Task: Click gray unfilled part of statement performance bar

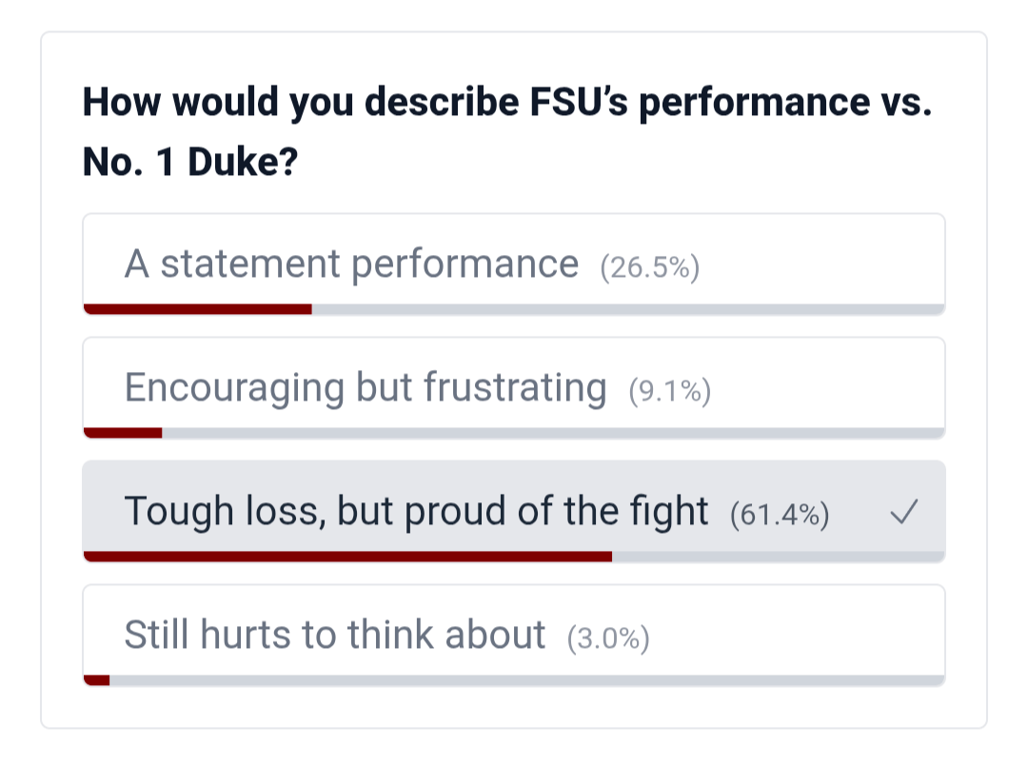Action: pos(628,309)
